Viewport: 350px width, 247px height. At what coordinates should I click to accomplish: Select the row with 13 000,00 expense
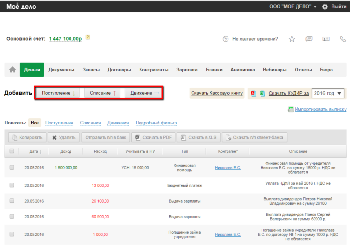(x=12, y=185)
